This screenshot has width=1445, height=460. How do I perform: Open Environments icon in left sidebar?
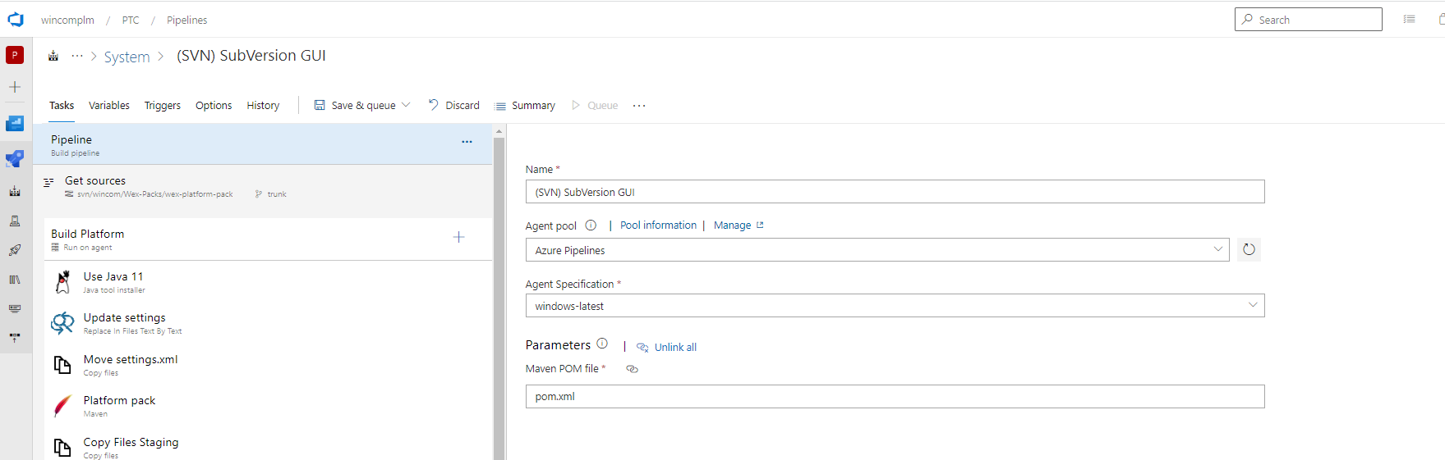pyautogui.click(x=15, y=221)
